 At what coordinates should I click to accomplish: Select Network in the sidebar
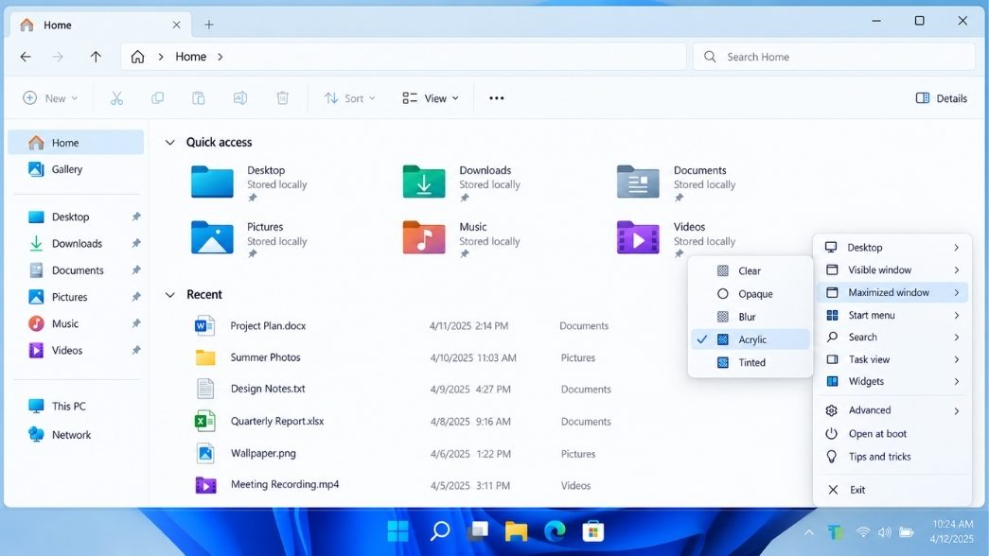(x=77, y=435)
